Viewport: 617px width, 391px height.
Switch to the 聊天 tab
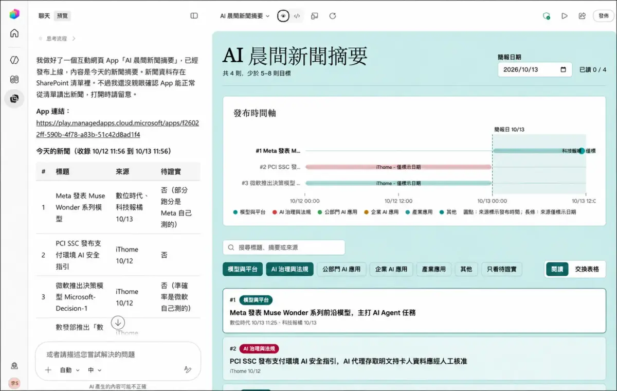tap(44, 16)
